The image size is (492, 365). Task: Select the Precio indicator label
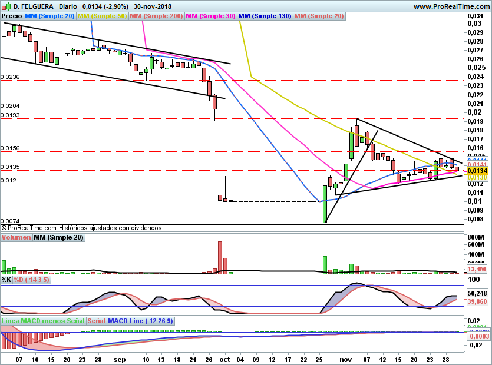(12, 16)
